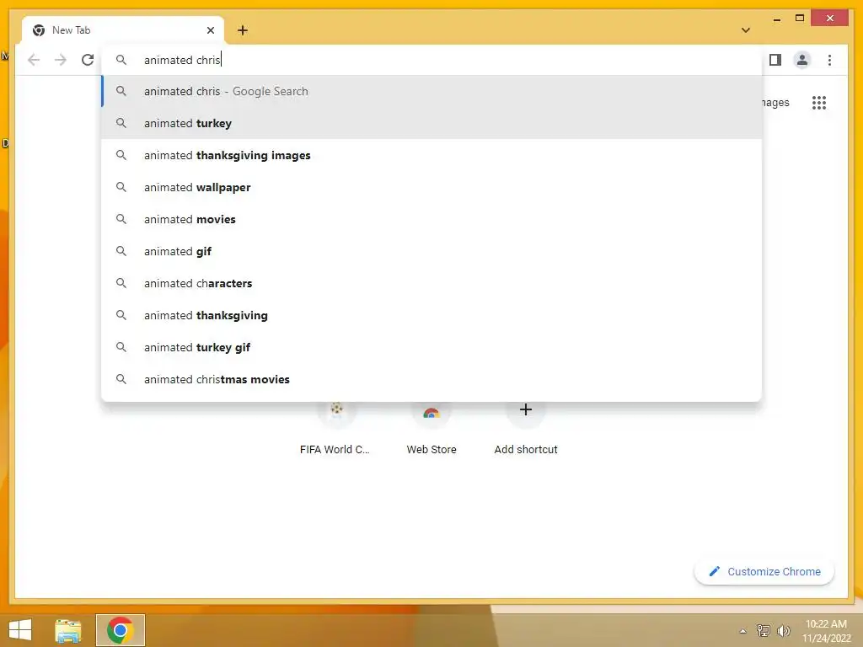Click inside the address bar text
Image resolution: width=863 pixels, height=647 pixels.
[182, 60]
